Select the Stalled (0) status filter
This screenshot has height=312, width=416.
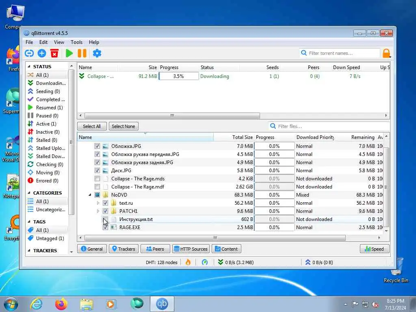click(47, 140)
